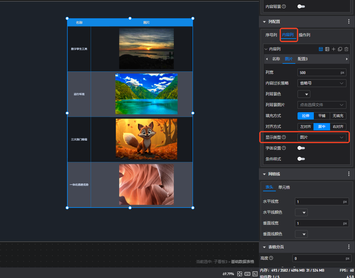The image size is (355, 278).
Task: Click the help icon next to 高度
Action: (x=271, y=258)
